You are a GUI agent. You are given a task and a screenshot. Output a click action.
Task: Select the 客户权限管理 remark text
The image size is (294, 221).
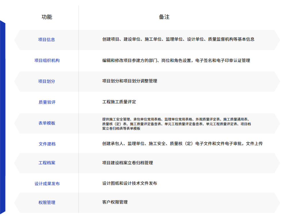point(115,202)
